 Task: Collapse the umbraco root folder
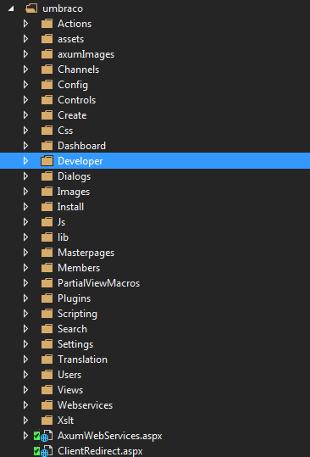tap(11, 8)
